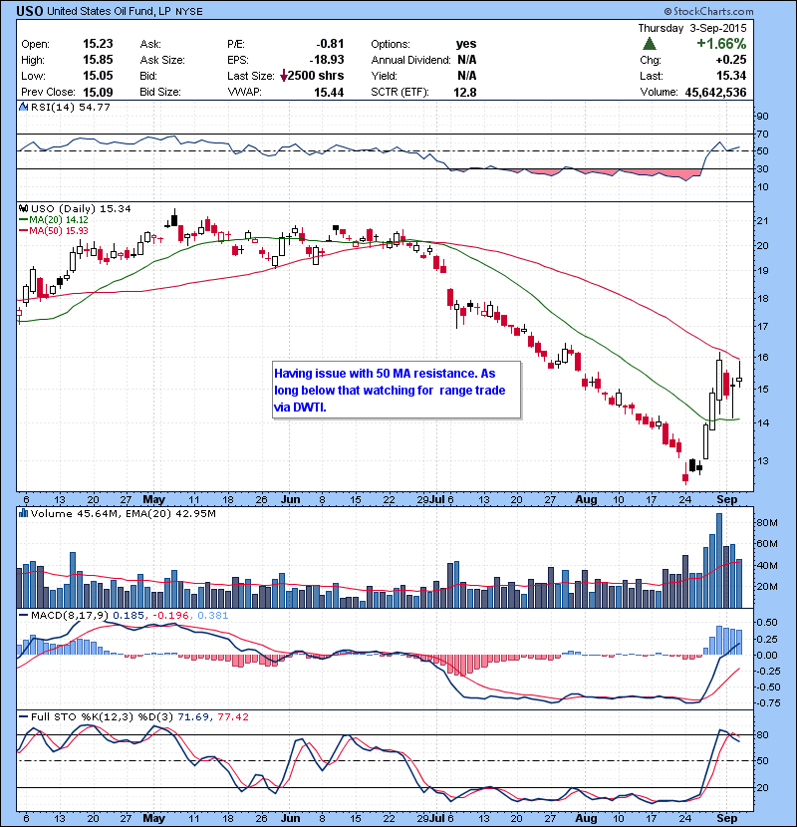Click the Annual Dividend N/A value
Viewport: 797px width, 827px height.
click(x=467, y=60)
